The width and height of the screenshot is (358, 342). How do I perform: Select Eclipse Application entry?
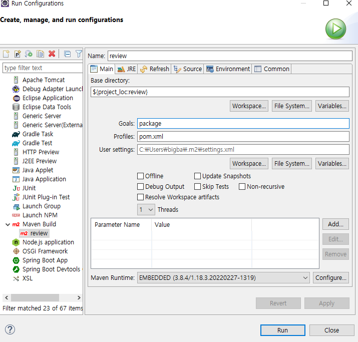(x=48, y=98)
